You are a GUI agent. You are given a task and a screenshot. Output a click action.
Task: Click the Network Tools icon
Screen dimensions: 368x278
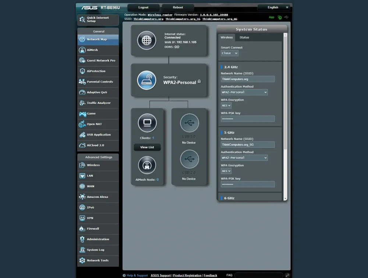point(82,260)
